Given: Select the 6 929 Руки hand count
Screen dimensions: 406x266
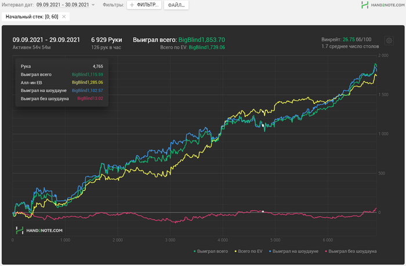Looking at the screenshot, I should click(106, 40).
